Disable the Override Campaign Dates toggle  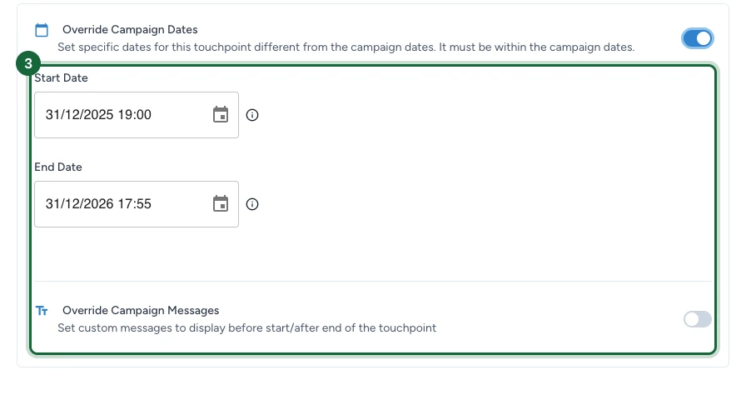[x=697, y=38]
